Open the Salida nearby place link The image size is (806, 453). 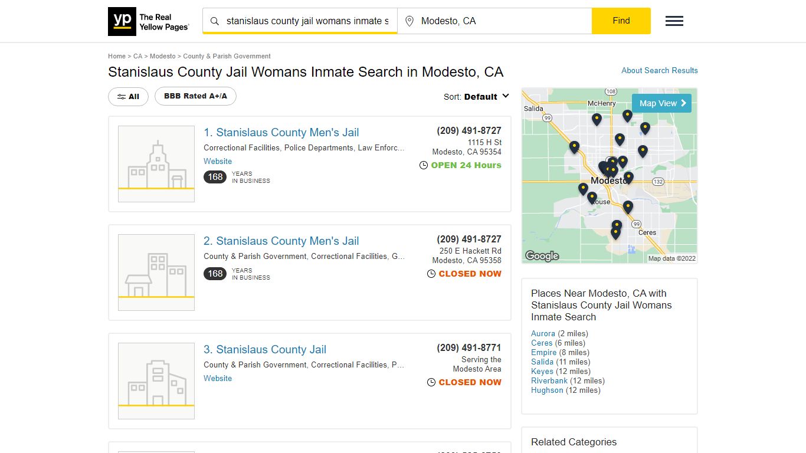542,362
